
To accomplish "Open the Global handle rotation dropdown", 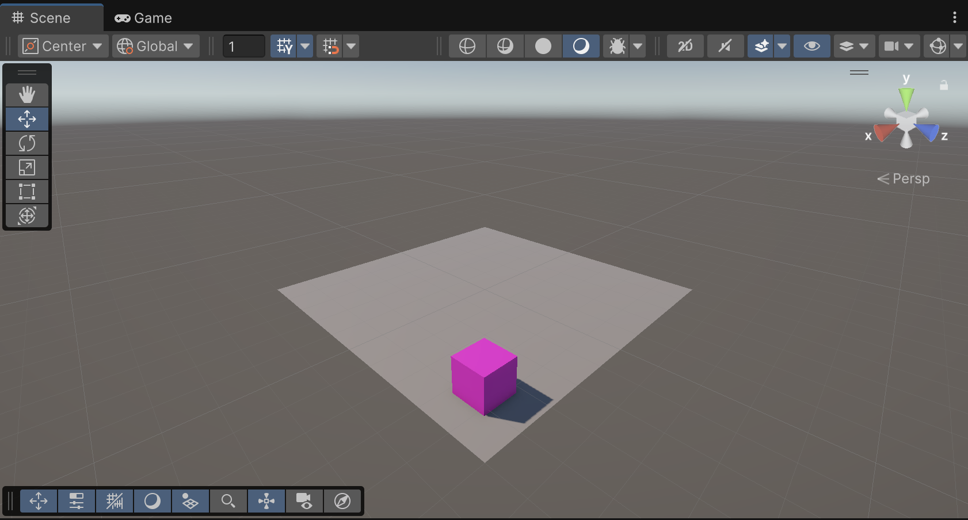I will [x=156, y=46].
